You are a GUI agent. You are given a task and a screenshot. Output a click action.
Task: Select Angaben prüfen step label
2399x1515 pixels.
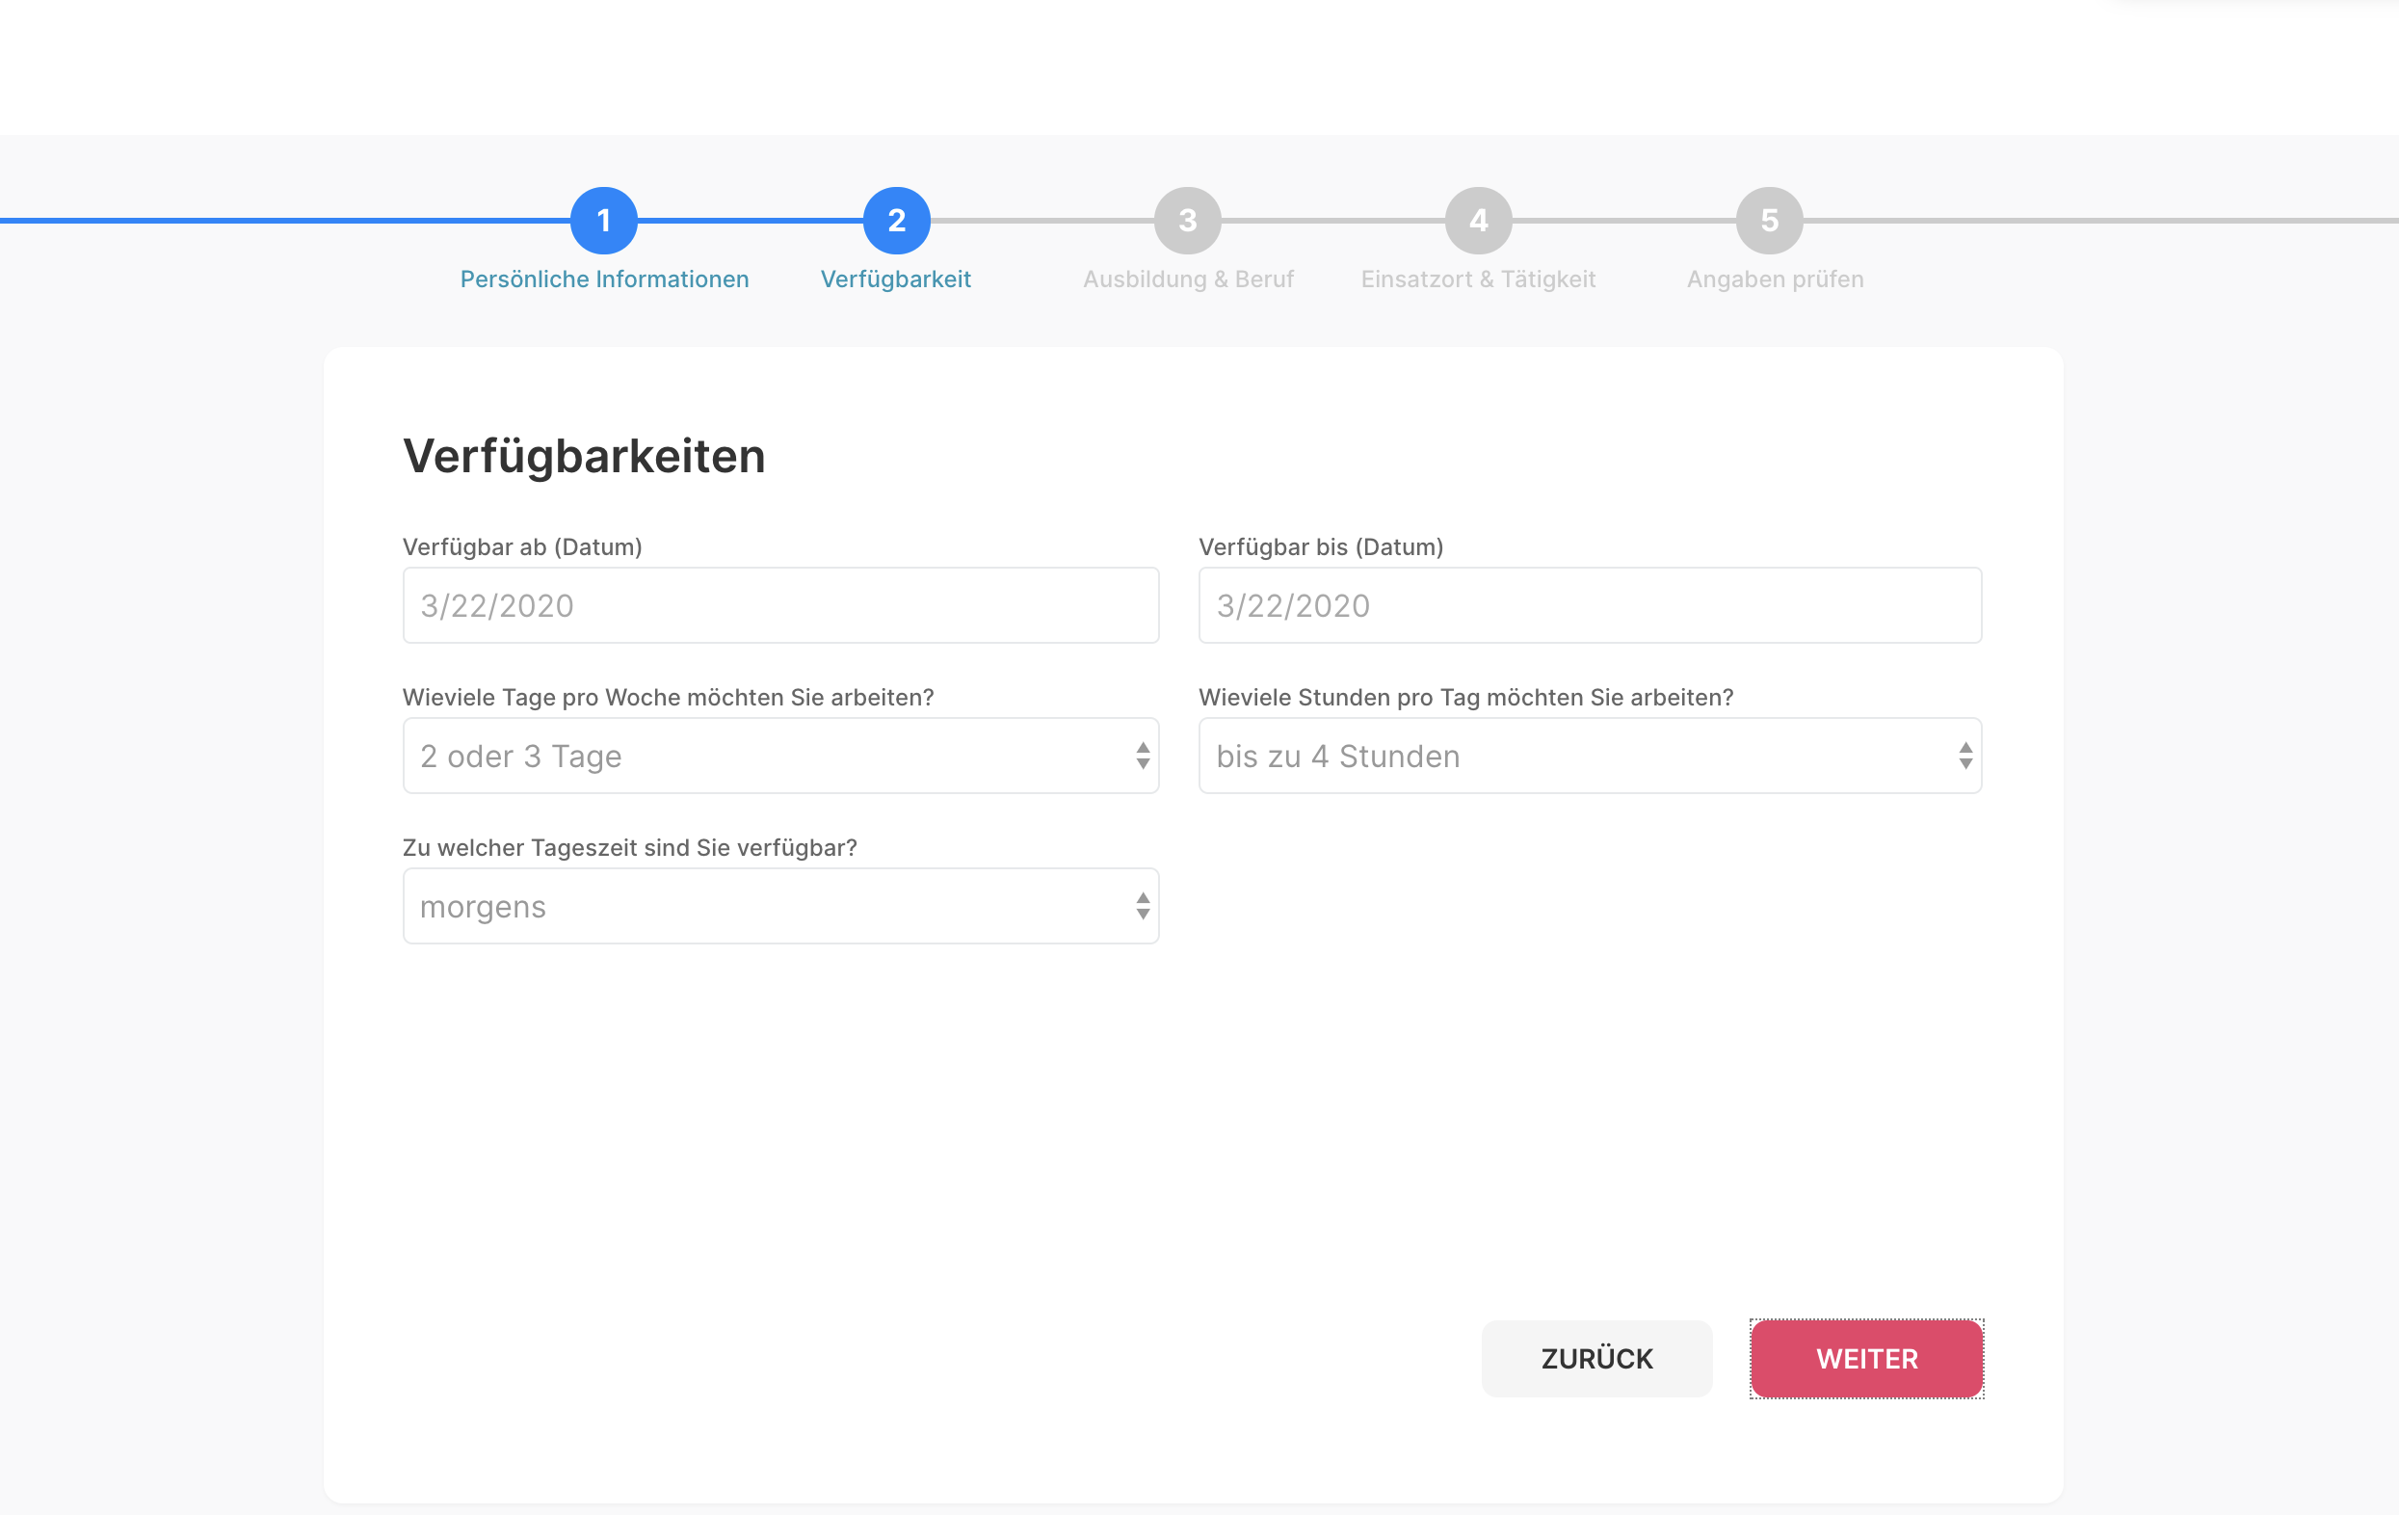coord(1775,279)
